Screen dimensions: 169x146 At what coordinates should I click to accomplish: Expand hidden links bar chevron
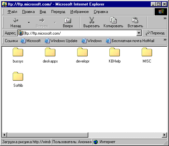(x=165, y=39)
